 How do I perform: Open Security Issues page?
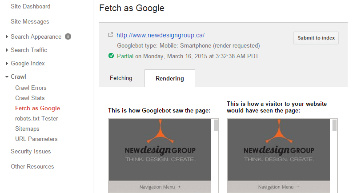pos(31,152)
